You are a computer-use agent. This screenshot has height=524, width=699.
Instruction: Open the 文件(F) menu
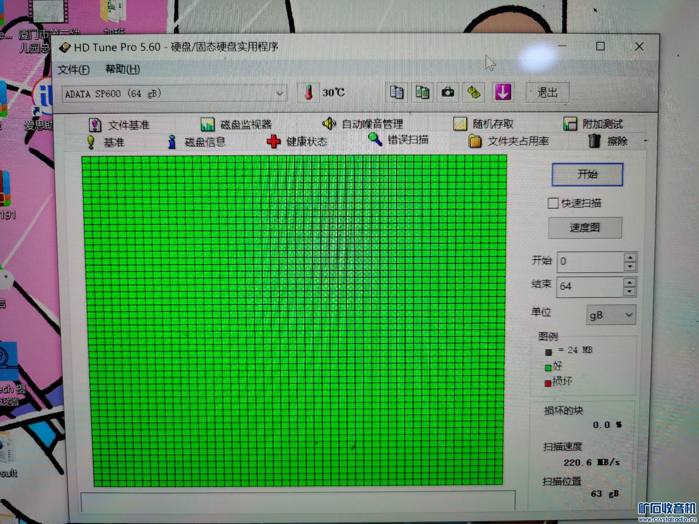pos(74,69)
